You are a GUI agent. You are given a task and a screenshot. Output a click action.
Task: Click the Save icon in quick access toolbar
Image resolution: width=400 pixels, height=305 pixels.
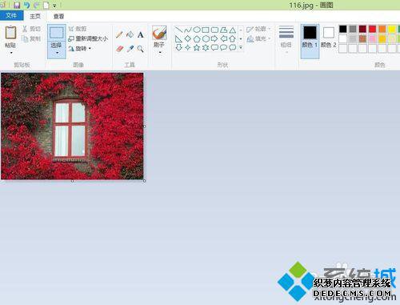tap(17, 5)
